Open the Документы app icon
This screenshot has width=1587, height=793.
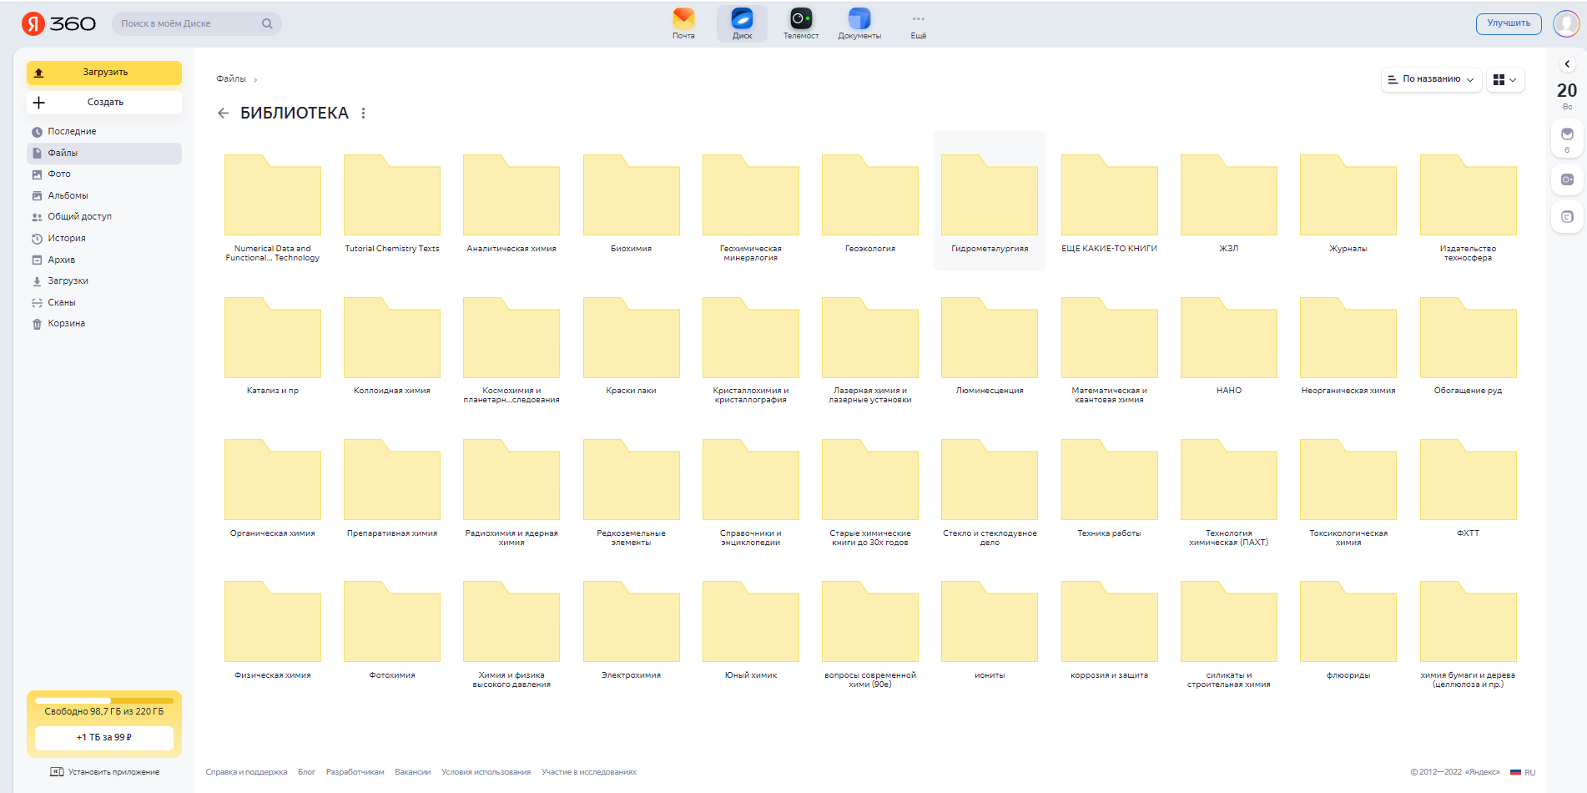859,23
